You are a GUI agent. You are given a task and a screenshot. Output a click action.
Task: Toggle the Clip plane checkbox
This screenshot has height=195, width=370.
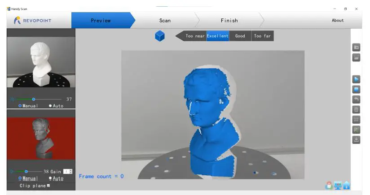click(x=48, y=186)
